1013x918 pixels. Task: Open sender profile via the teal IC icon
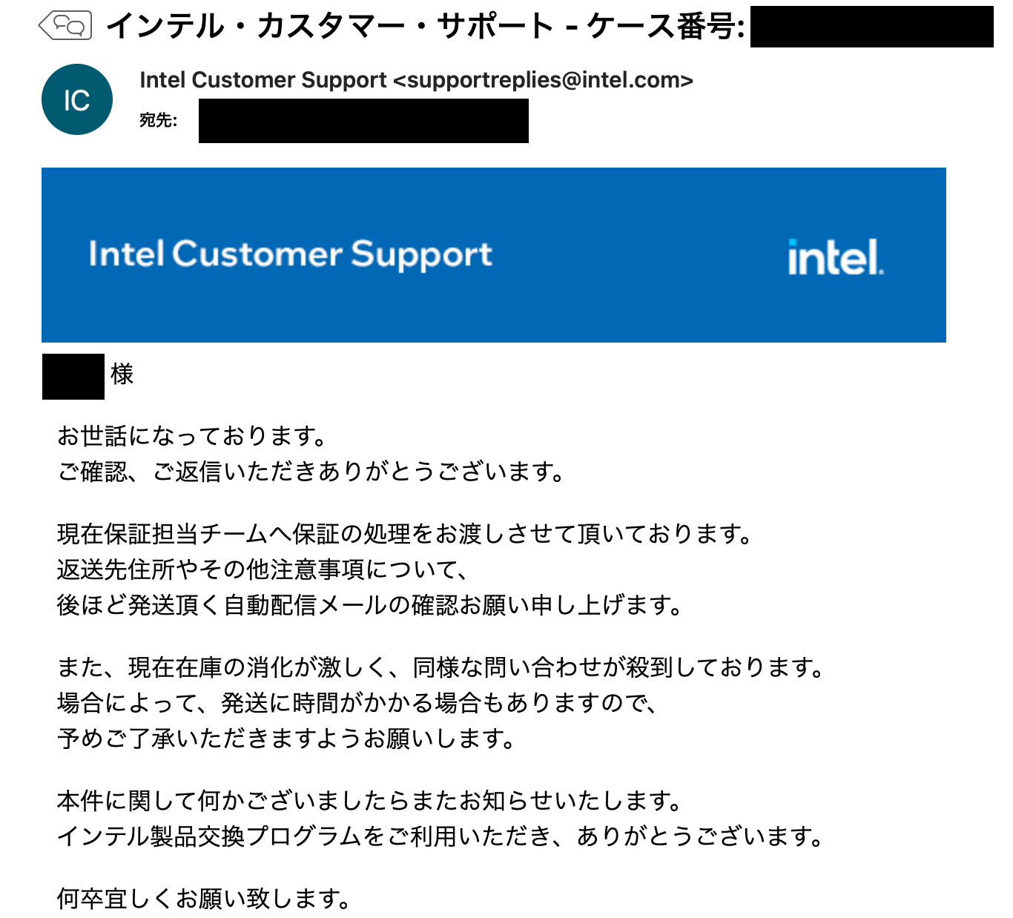[x=77, y=99]
